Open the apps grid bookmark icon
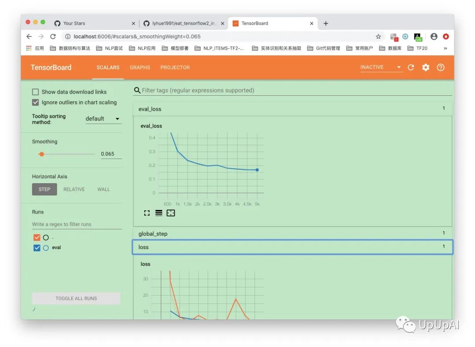This screenshot has height=347, width=475. click(x=29, y=48)
